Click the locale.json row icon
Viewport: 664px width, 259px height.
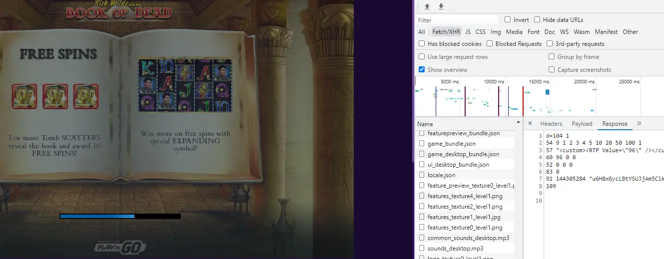click(x=422, y=175)
